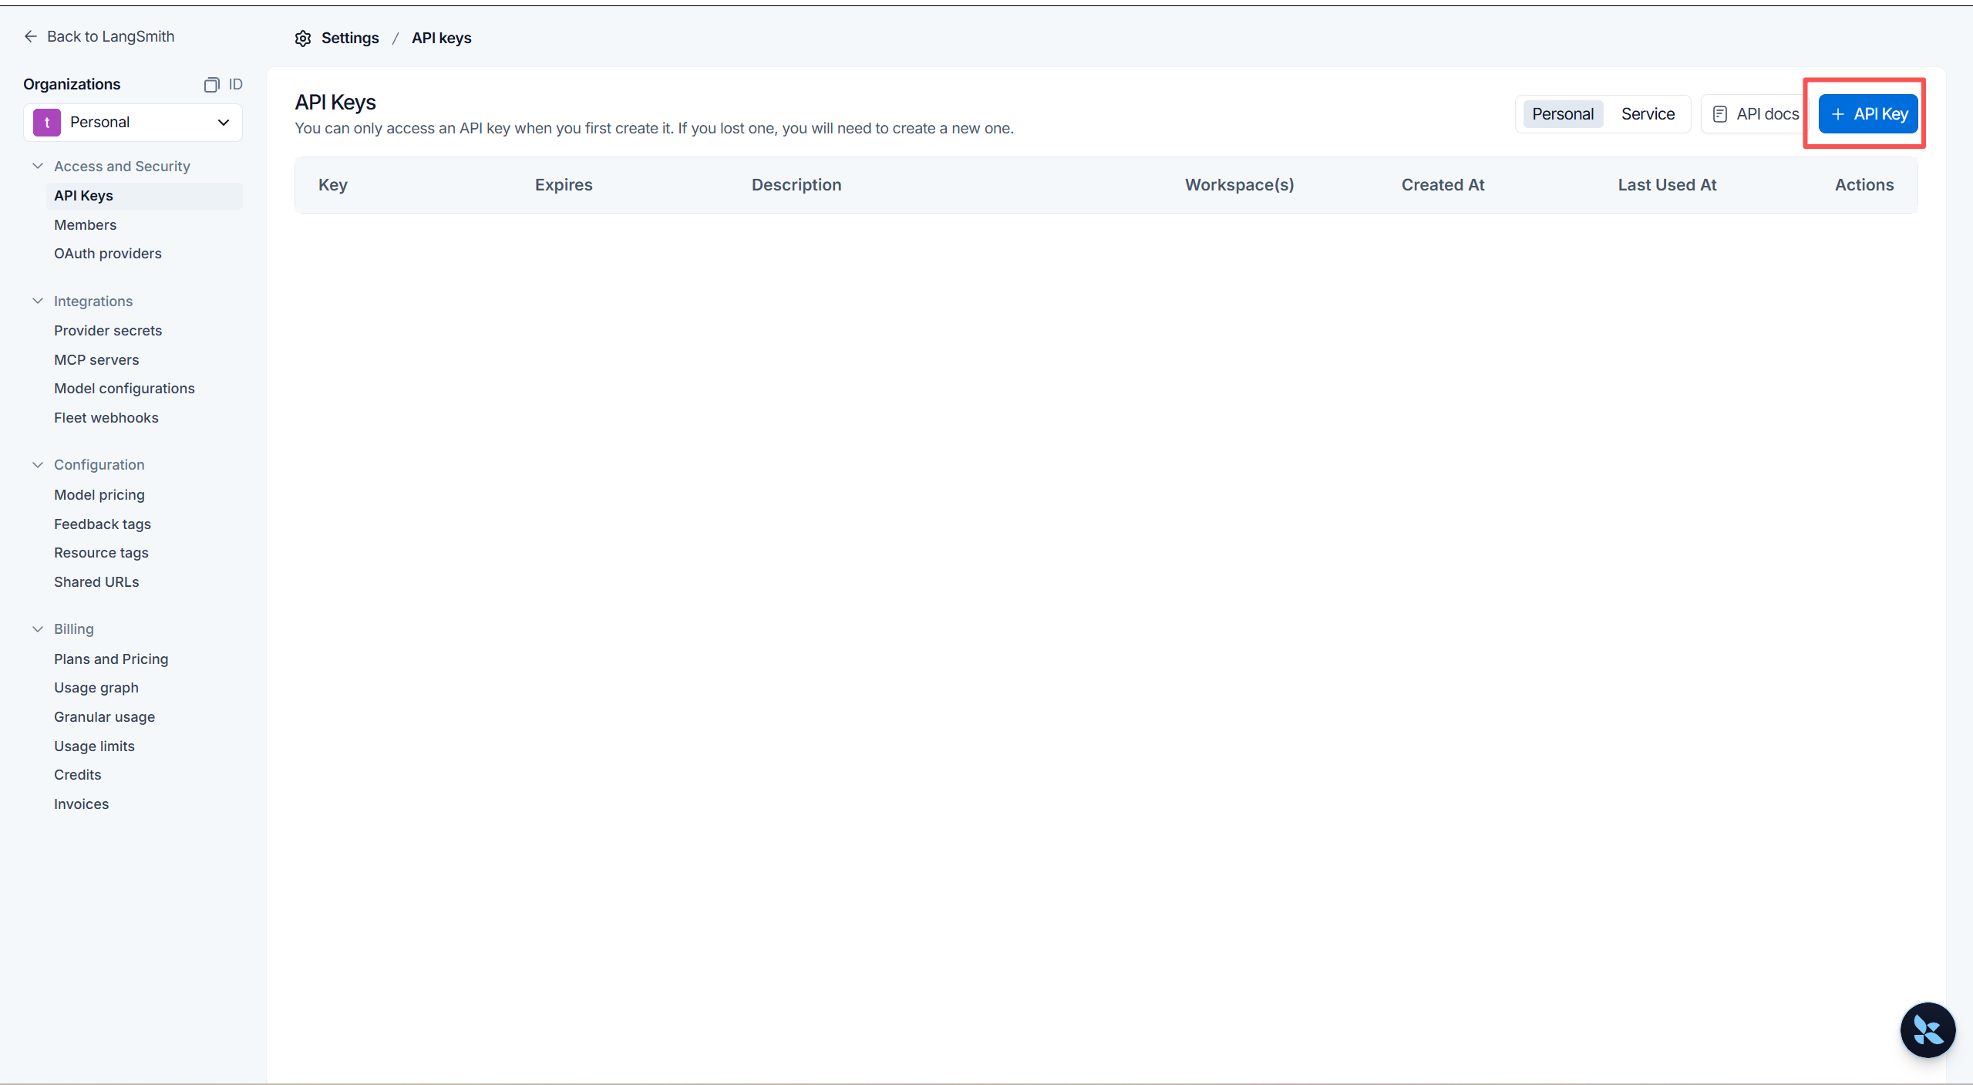Screen dimensions: 1973x1085
Task: Switch to Service API keys toggle
Action: pos(1648,114)
